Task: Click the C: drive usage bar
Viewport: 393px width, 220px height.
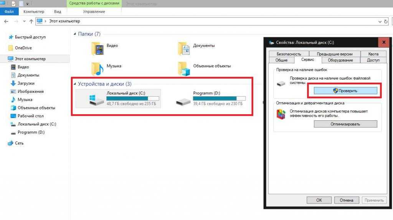Action: pyautogui.click(x=132, y=99)
